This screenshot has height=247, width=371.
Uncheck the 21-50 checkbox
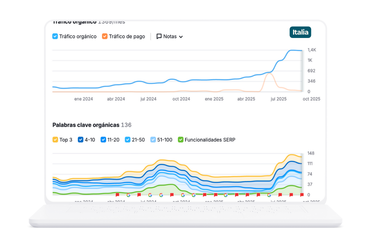coord(128,140)
